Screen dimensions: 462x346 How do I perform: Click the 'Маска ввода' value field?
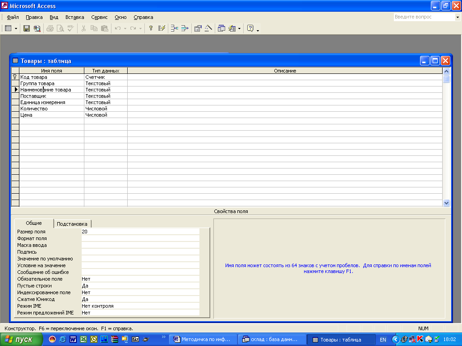pyautogui.click(x=140, y=245)
